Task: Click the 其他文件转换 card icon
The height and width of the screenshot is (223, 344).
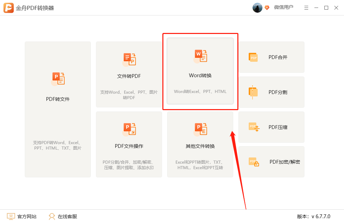Action: [x=200, y=129]
